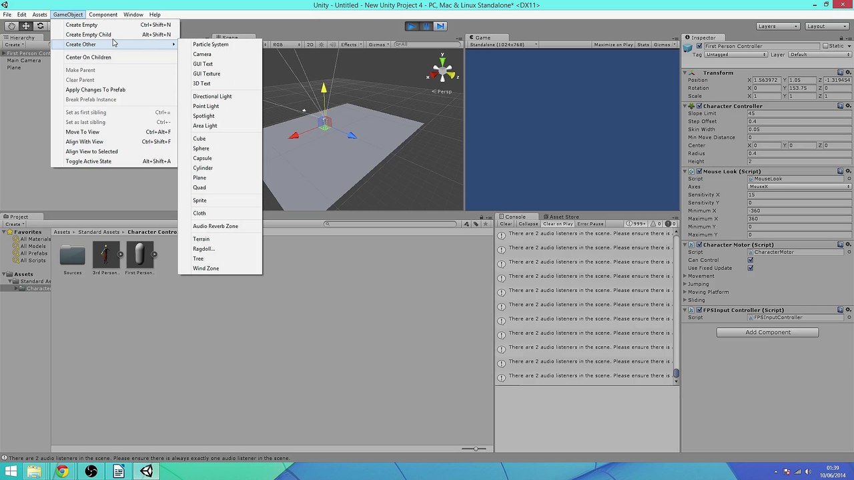Toggle Character Motor script enabled checkbox
Image resolution: width=854 pixels, height=480 pixels.
pyautogui.click(x=699, y=245)
